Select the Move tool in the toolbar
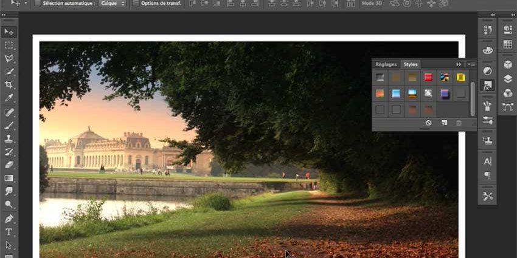 pyautogui.click(x=9, y=32)
